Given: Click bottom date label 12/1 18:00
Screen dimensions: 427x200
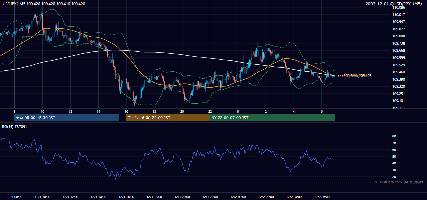Looking at the screenshot, I should click(x=154, y=197).
